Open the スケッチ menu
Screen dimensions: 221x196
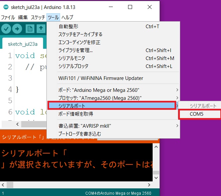[x=38, y=18]
